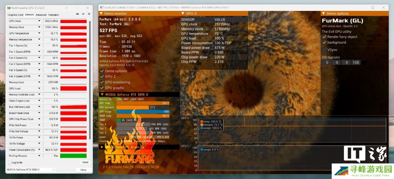This screenshot has width=394, height=179.
Task: Click the first OSI bgcolor value field
Action: coord(327,62)
